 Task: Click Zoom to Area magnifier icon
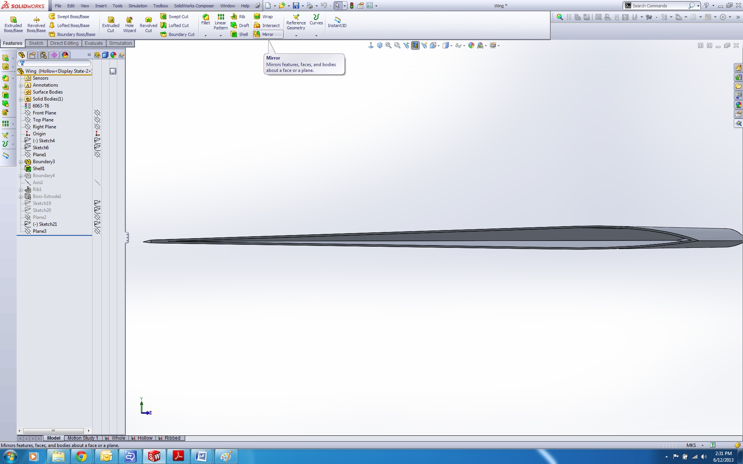pos(397,46)
